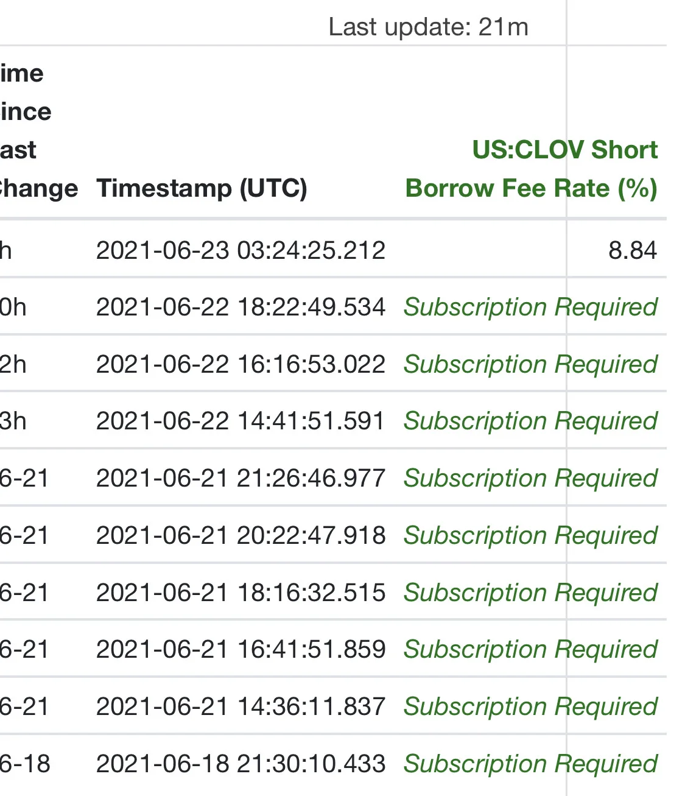Select timestamp 2021-06-21 14:36:11.837
The image size is (685, 796).
tap(241, 706)
